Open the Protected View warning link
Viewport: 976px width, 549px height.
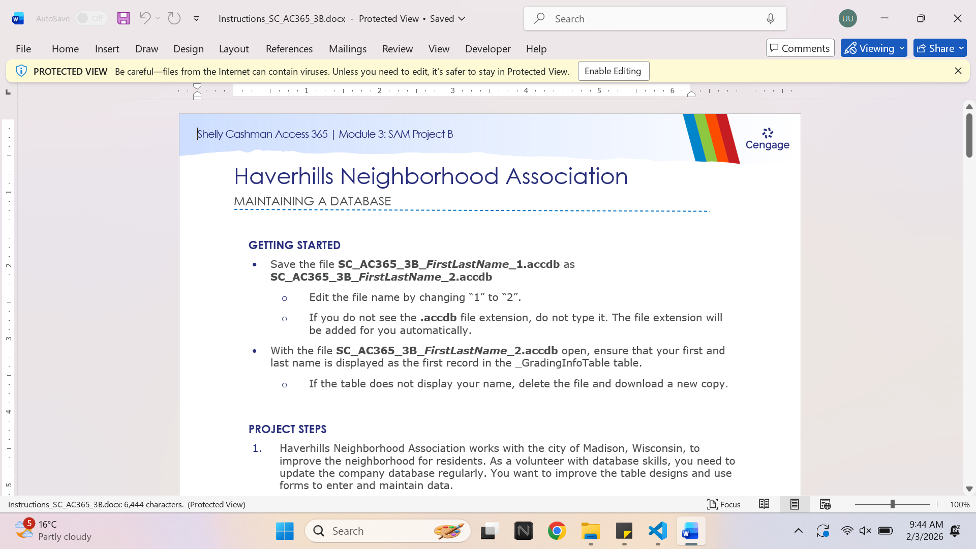(342, 72)
